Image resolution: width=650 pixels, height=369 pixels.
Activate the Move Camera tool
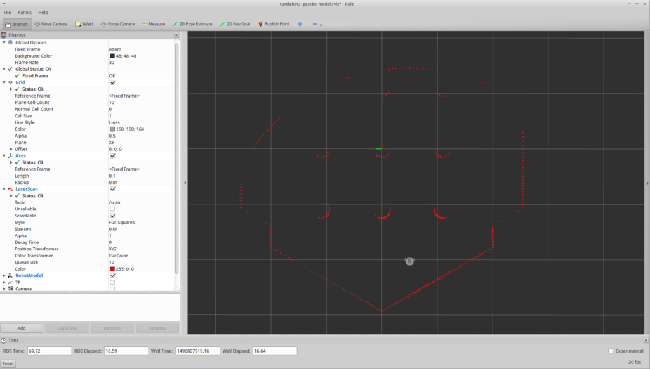[x=51, y=24]
